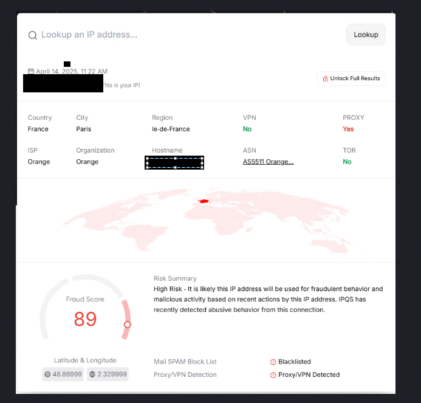Open the AS5511 Orange ASN link

(269, 162)
